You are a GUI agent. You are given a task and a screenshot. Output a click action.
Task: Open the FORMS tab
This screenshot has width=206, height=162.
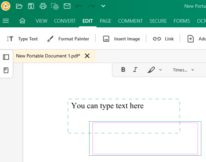click(182, 21)
